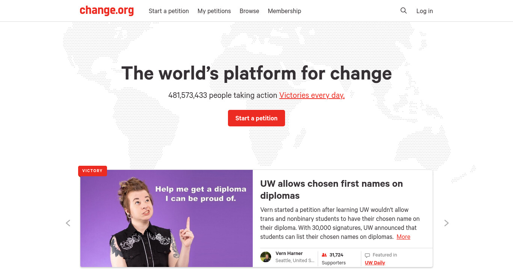Click the red VICTORY badge

pyautogui.click(x=92, y=171)
